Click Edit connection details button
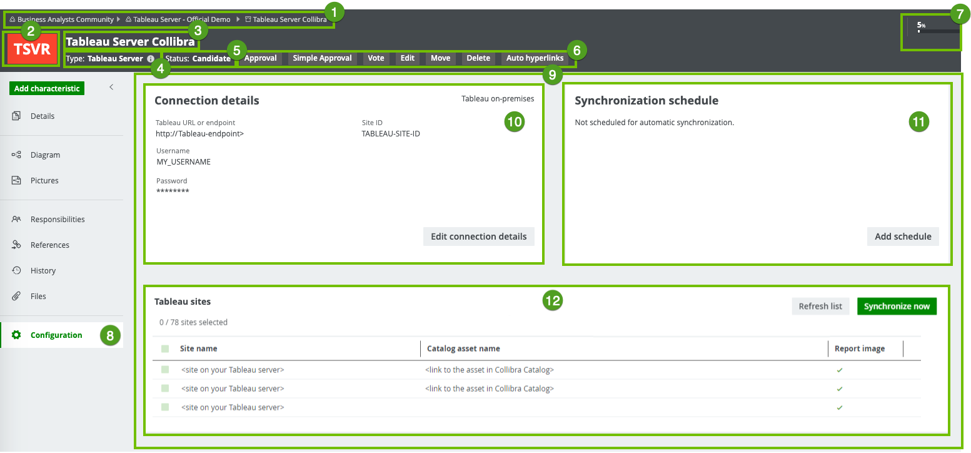Image resolution: width=971 pixels, height=453 pixels. (478, 237)
